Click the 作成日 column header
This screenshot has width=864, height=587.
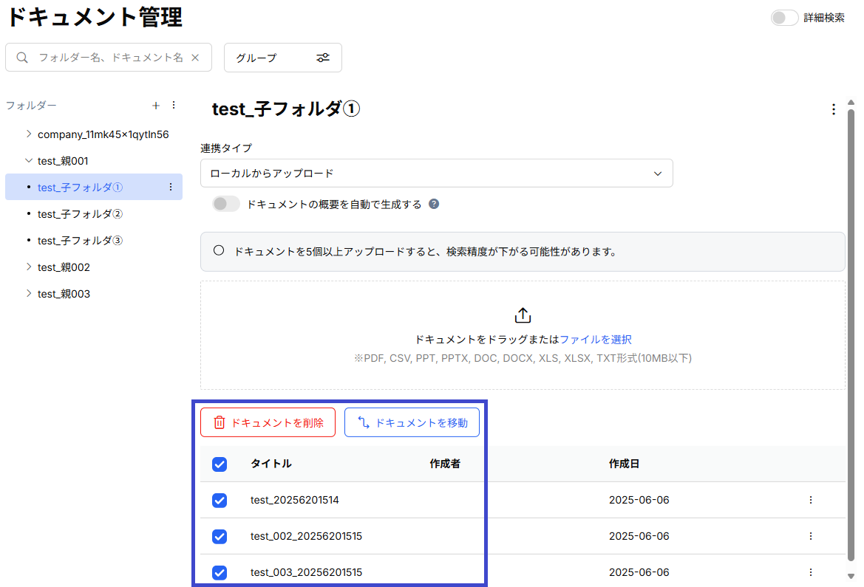tap(624, 464)
